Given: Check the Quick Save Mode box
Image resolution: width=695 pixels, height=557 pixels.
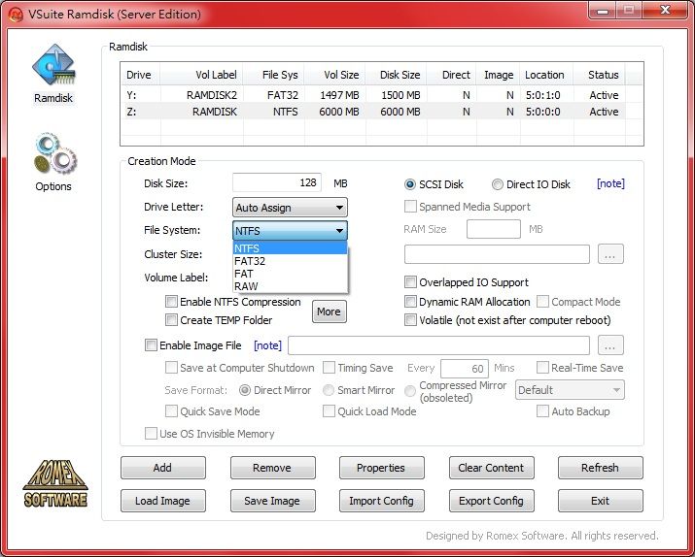Looking at the screenshot, I should 171,411.
